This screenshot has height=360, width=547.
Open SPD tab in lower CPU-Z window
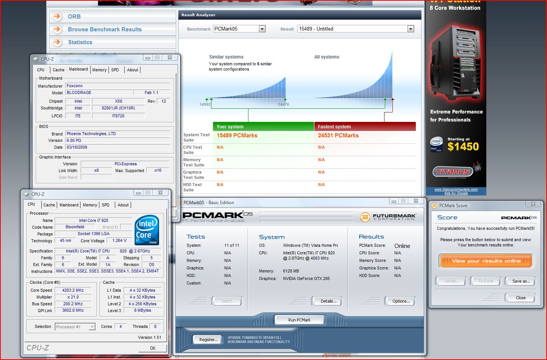point(106,205)
